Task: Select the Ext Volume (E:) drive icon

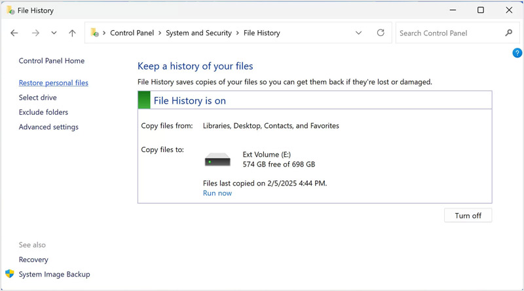Action: click(217, 159)
